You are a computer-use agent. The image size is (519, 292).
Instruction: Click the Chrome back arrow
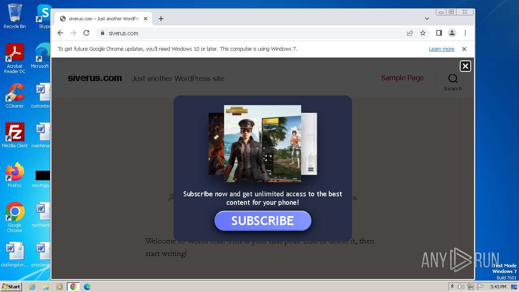60,33
